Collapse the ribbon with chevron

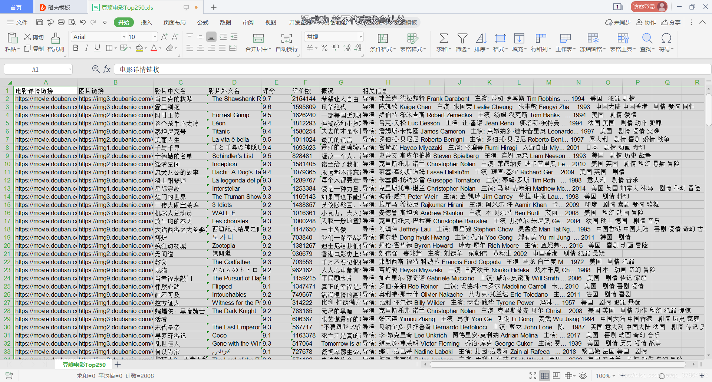coord(702,22)
